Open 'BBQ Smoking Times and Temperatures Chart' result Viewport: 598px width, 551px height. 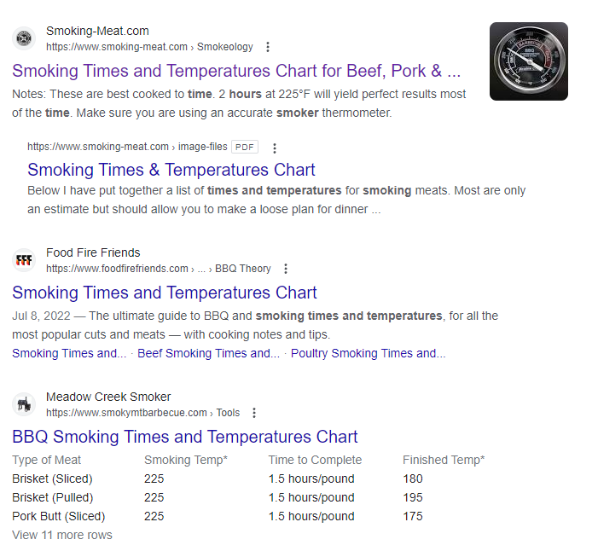[x=185, y=437]
